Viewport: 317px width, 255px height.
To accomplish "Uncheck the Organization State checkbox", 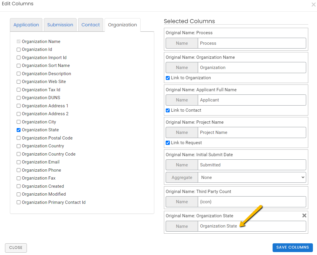I will pyautogui.click(x=18, y=130).
